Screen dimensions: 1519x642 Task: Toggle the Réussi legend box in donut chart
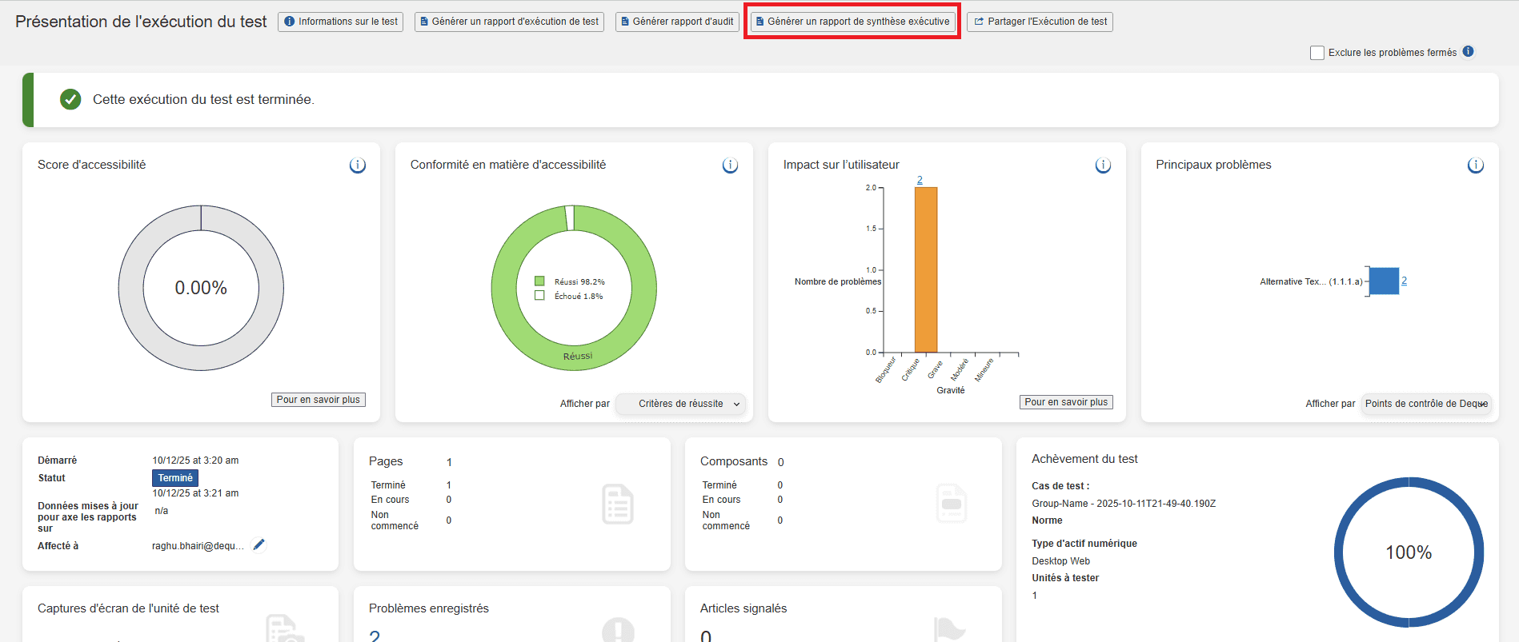(x=539, y=281)
